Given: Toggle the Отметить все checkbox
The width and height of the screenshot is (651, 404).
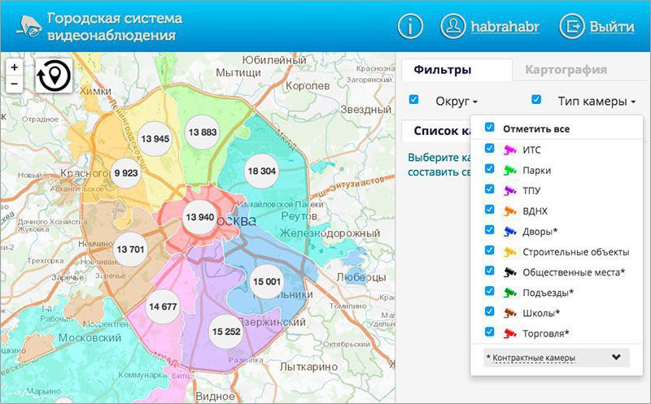Looking at the screenshot, I should pos(490,128).
